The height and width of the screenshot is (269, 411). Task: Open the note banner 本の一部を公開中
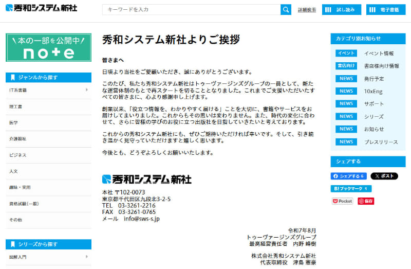tap(48, 47)
